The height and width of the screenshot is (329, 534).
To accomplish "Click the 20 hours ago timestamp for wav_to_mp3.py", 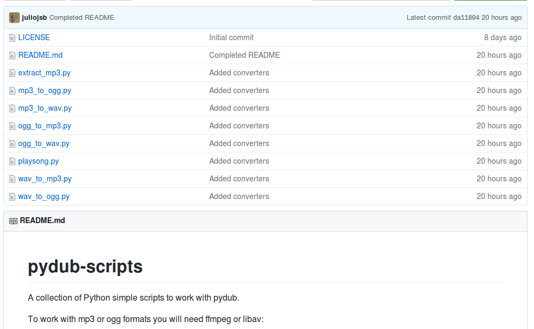I will (499, 179).
